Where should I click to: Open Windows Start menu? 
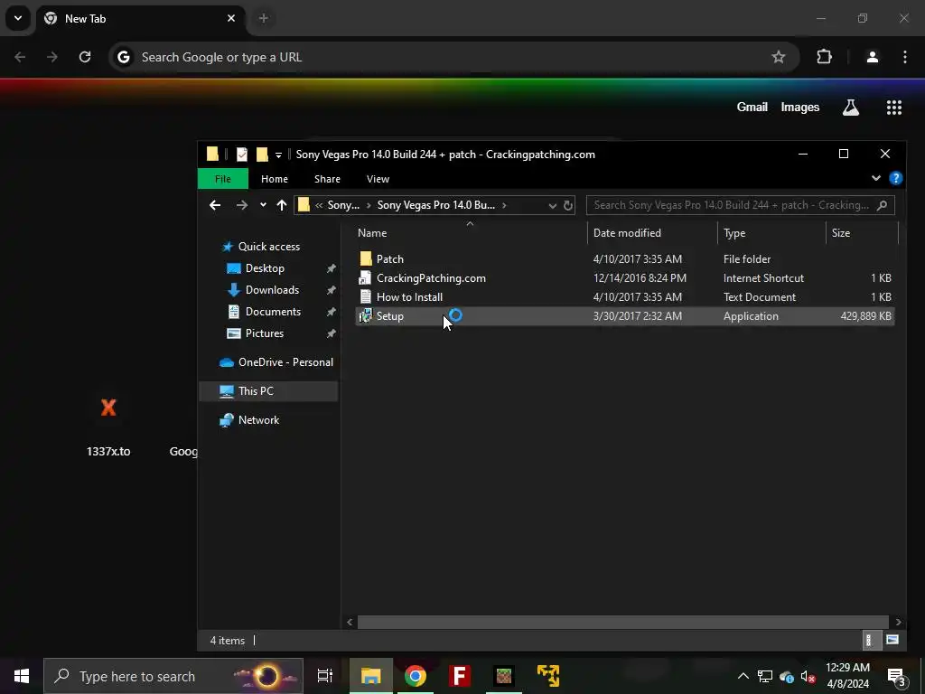pyautogui.click(x=22, y=676)
